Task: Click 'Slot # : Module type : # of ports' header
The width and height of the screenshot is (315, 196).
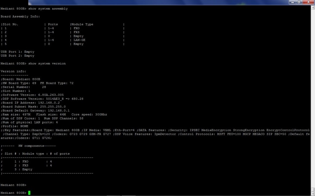Action: [x=37, y=154]
